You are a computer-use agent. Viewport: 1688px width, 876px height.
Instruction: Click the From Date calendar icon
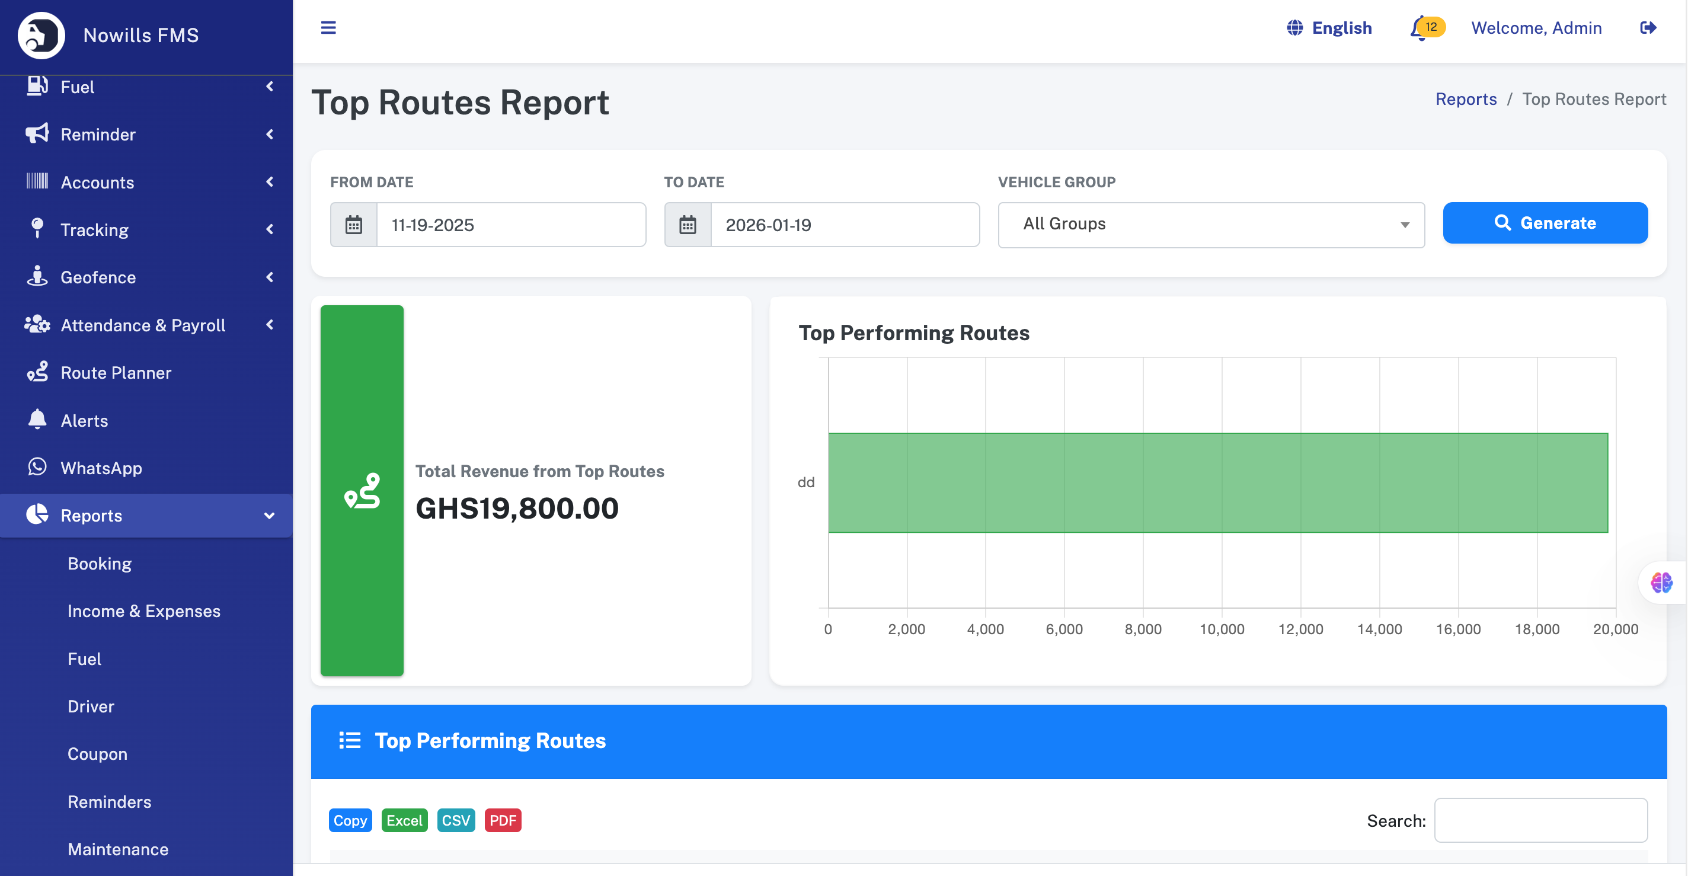pos(354,225)
